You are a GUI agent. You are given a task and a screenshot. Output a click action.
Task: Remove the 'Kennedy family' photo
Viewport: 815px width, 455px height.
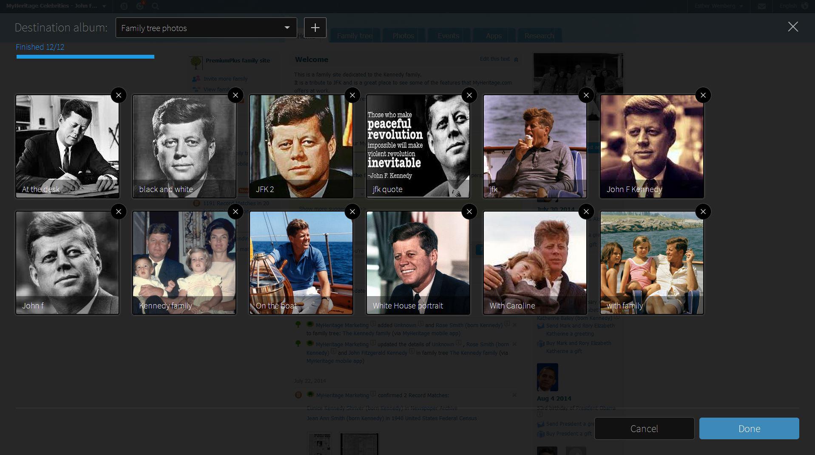point(236,212)
